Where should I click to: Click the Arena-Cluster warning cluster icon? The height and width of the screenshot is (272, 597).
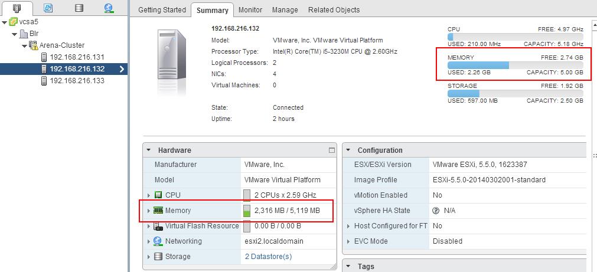pos(34,45)
